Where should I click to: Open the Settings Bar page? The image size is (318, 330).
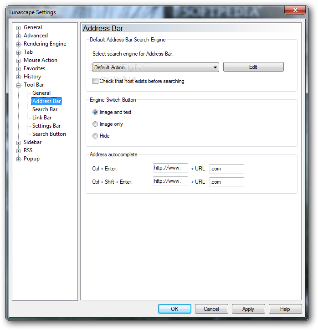(46, 126)
